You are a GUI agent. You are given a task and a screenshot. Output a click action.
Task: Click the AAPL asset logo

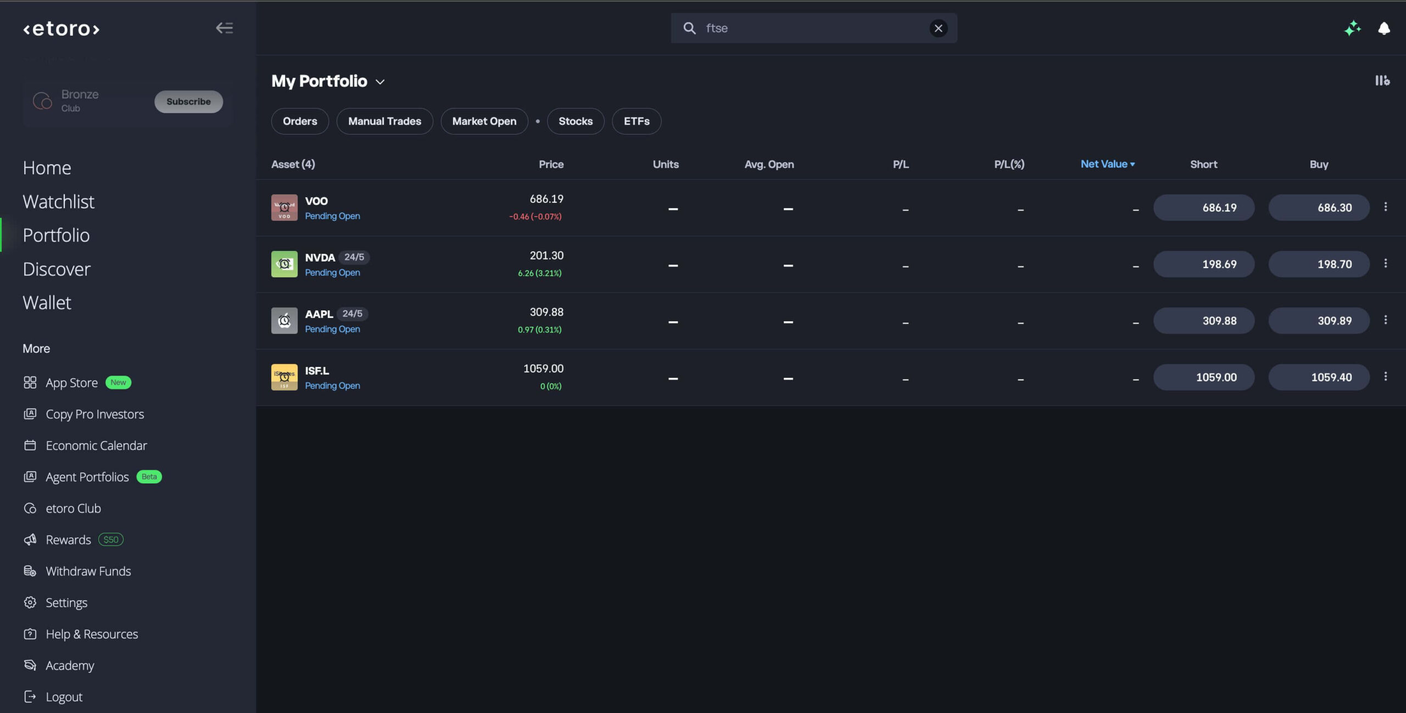tap(284, 321)
